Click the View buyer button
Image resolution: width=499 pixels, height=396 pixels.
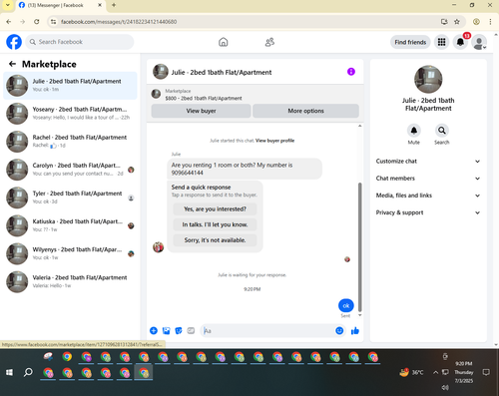[201, 111]
